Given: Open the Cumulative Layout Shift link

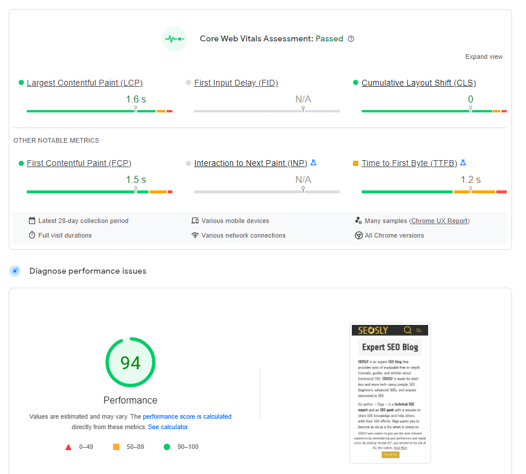Looking at the screenshot, I should [418, 83].
